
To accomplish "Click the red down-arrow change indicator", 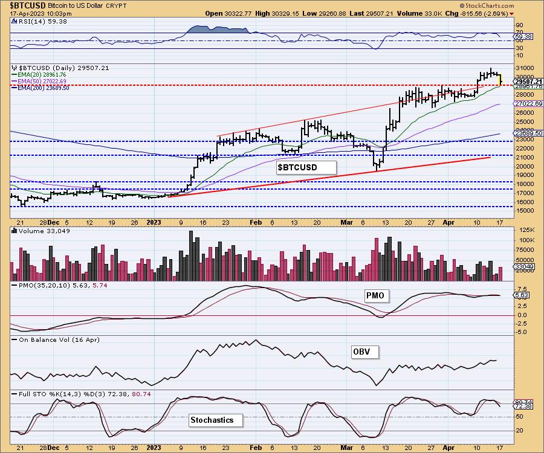I will [x=512, y=14].
